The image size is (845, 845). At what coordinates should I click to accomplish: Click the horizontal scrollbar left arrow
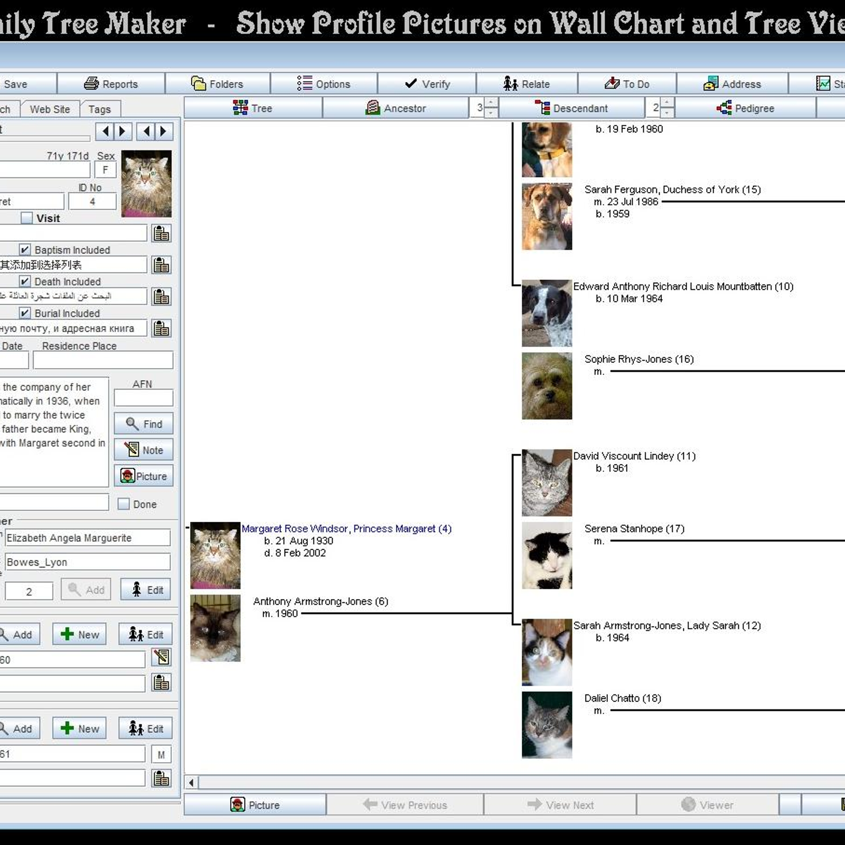pyautogui.click(x=191, y=782)
